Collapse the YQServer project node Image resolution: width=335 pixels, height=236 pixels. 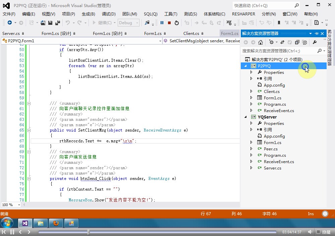click(x=245, y=117)
